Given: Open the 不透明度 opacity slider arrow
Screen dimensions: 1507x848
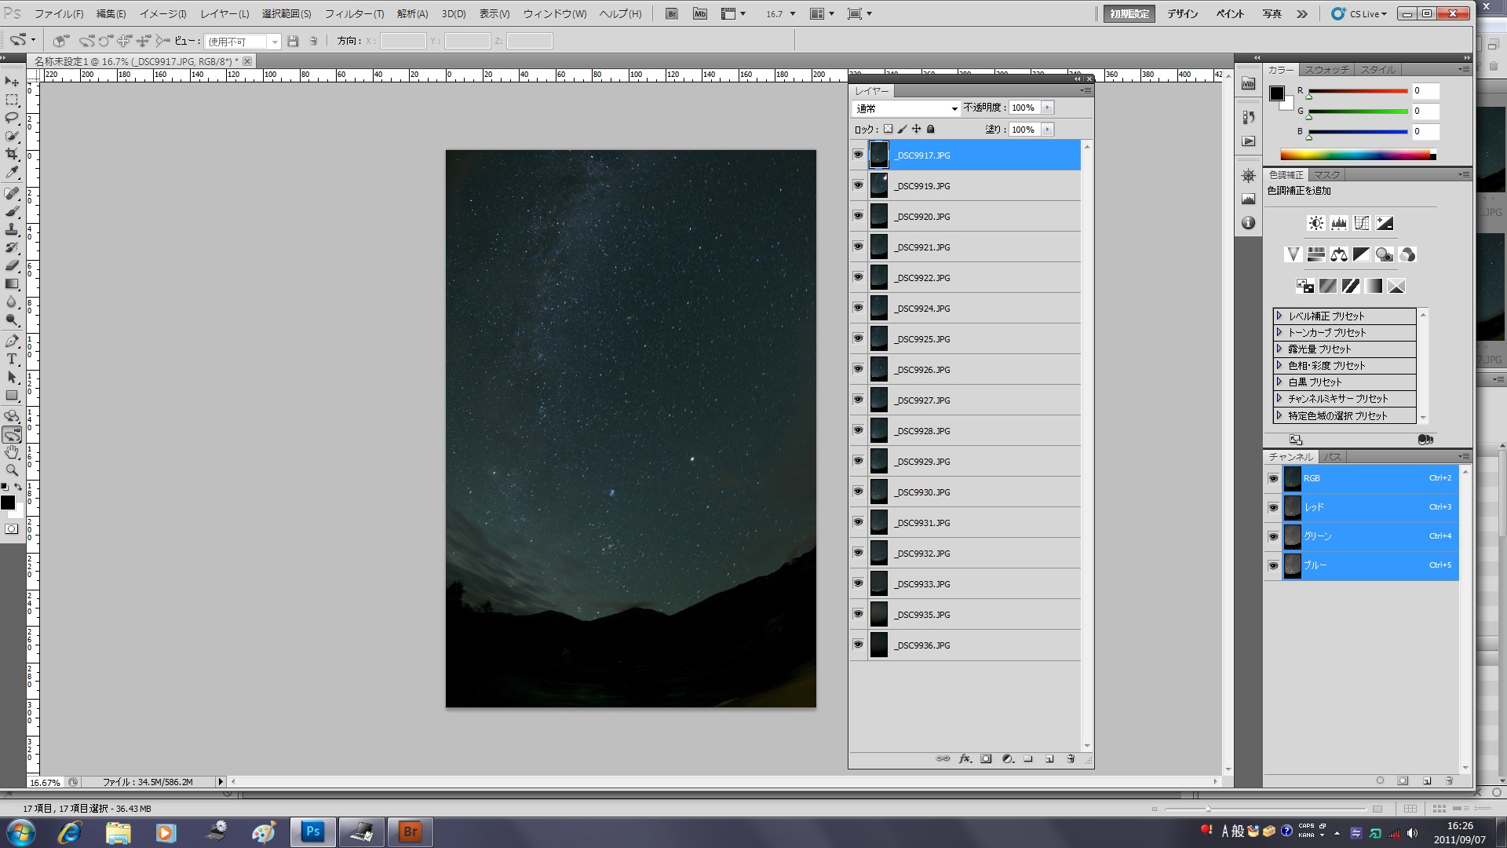Looking at the screenshot, I should [1047, 108].
